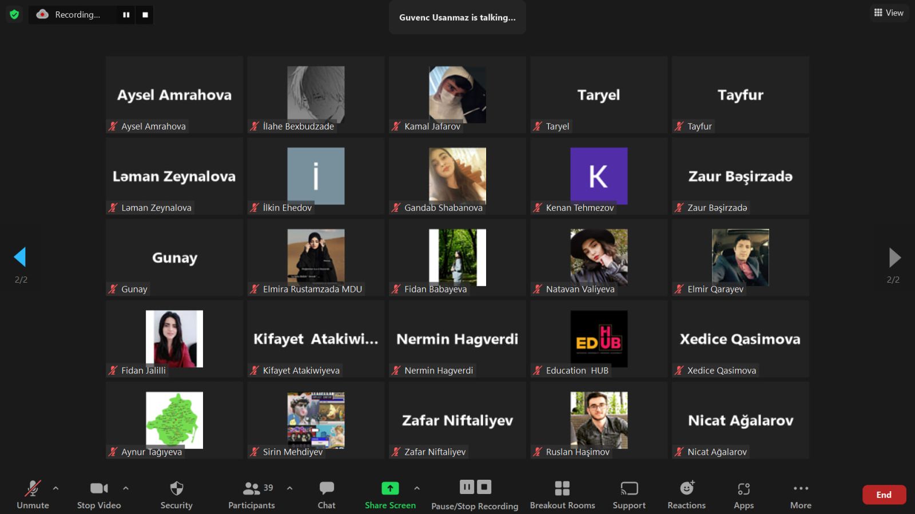Open the Apps panel
This screenshot has height=514, width=915.
743,489
